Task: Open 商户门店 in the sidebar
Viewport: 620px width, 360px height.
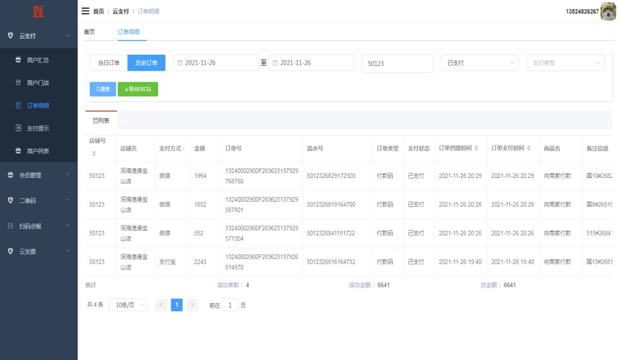Action: [x=38, y=83]
